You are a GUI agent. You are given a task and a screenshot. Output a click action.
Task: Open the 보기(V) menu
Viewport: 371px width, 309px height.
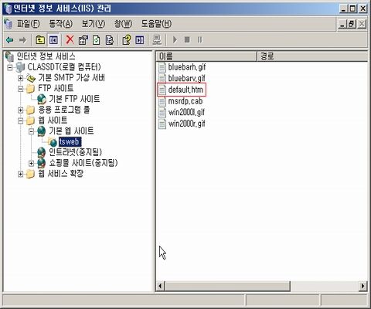tap(94, 24)
